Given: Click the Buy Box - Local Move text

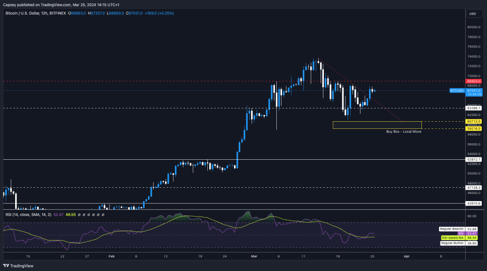Looking at the screenshot, I should click(404, 132).
